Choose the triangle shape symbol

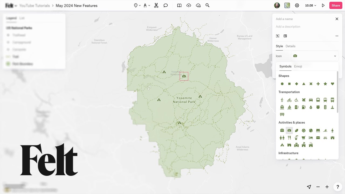point(304,84)
